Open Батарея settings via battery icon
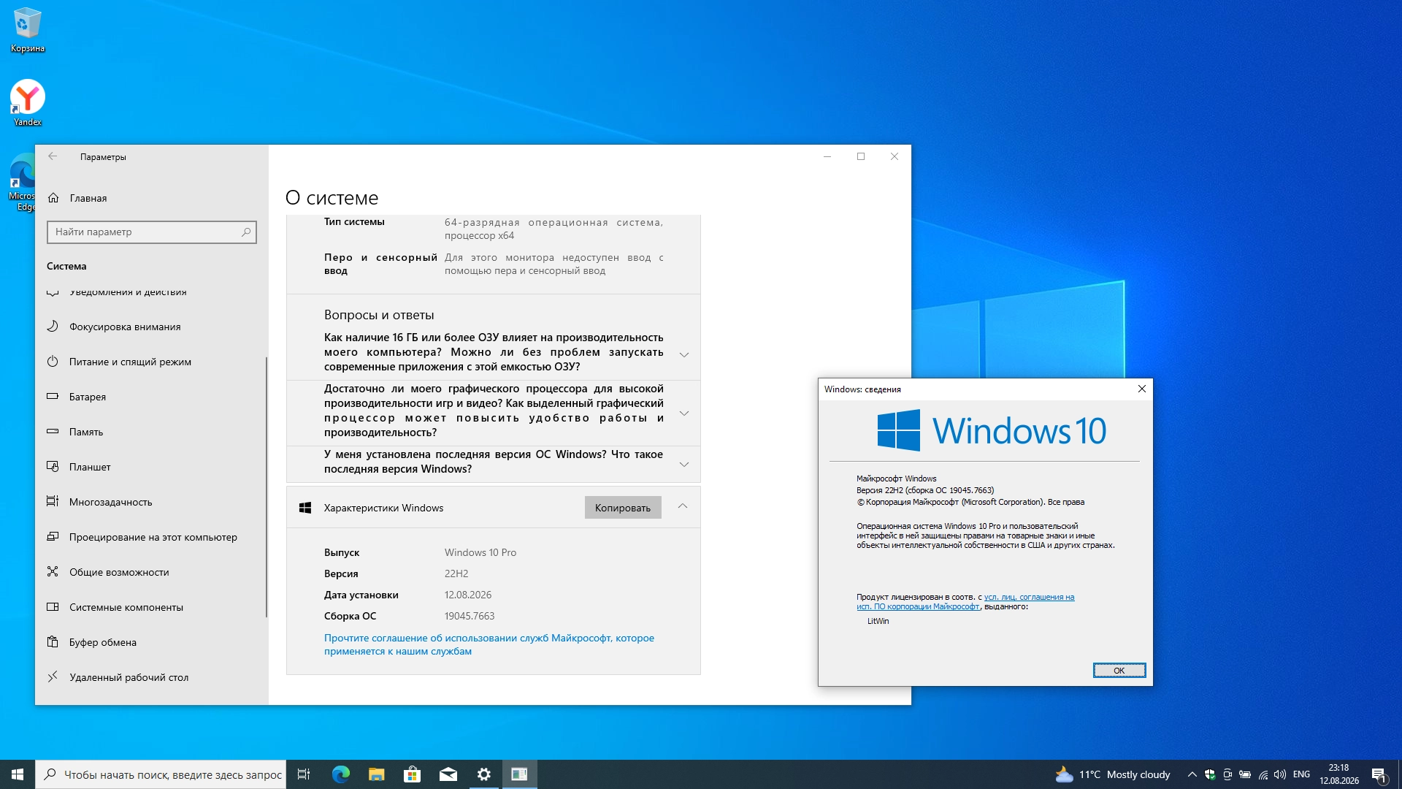 pyautogui.click(x=53, y=397)
